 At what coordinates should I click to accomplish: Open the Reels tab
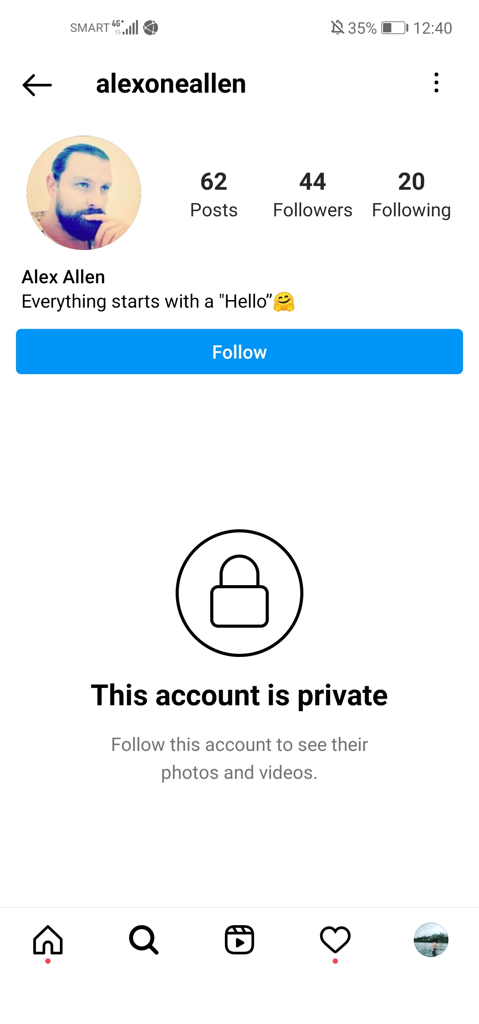(x=239, y=940)
